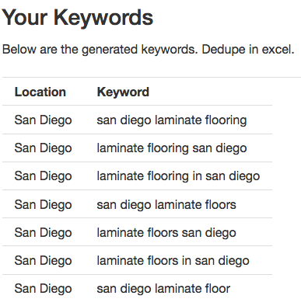
Task: Click San Diego location beside 'laminate floors san diego'
Action: (x=43, y=233)
